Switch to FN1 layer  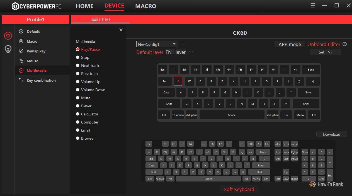(x=176, y=52)
